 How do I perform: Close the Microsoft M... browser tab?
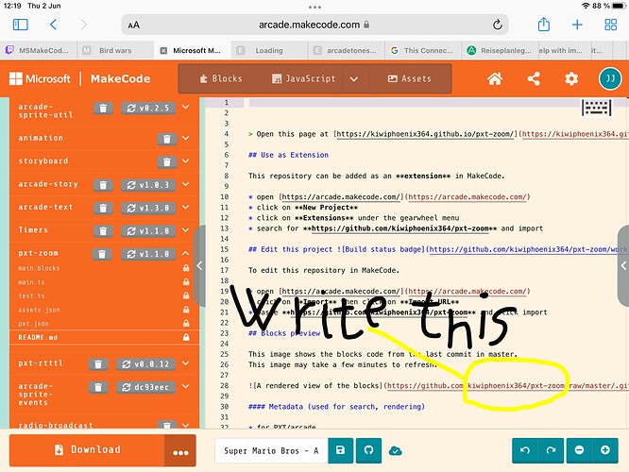[x=163, y=51]
